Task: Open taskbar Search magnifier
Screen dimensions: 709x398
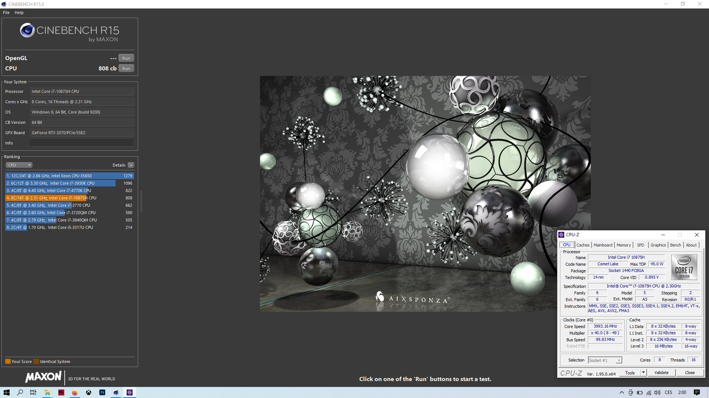Action: [x=20, y=392]
